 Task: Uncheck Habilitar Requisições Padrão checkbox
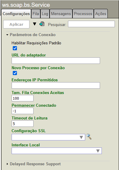15,48
